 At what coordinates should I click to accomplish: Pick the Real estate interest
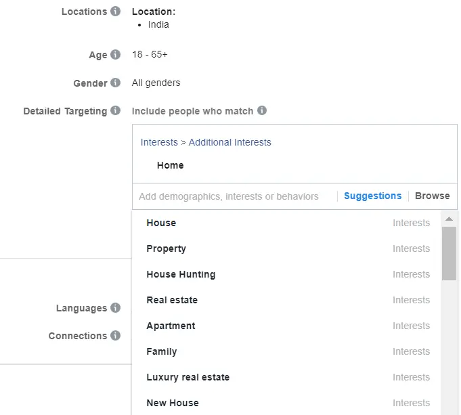pyautogui.click(x=172, y=300)
